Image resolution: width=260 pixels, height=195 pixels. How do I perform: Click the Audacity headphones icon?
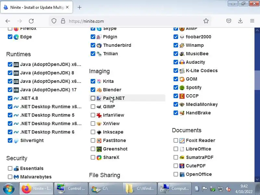[182, 62]
